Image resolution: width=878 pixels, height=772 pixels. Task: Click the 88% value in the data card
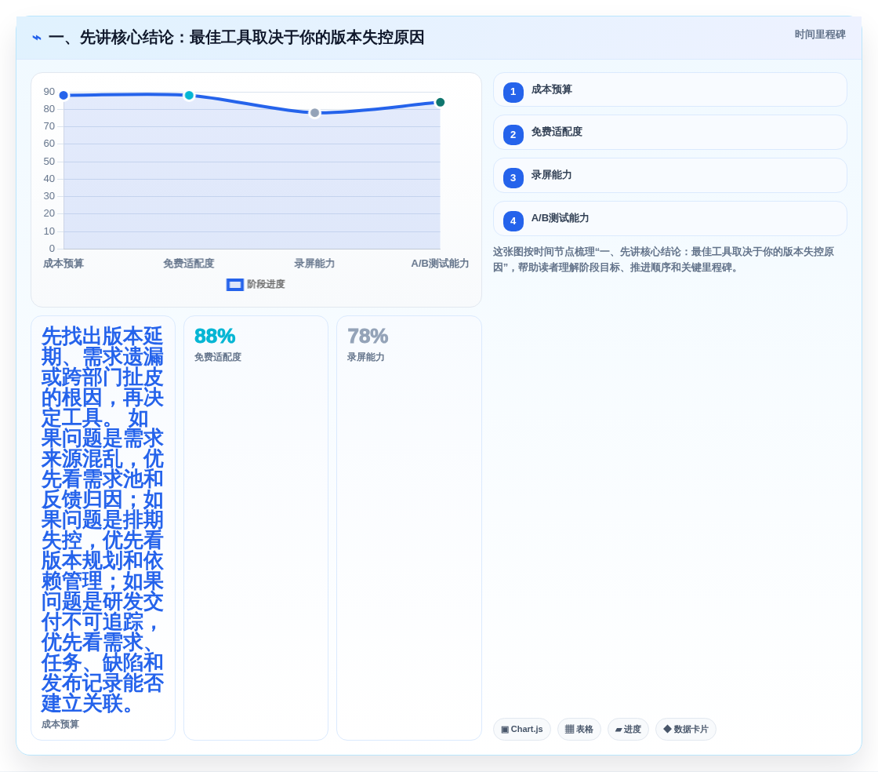tap(215, 336)
